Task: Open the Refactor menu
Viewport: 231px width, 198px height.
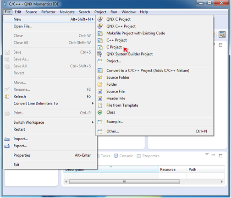Action: coord(48,12)
